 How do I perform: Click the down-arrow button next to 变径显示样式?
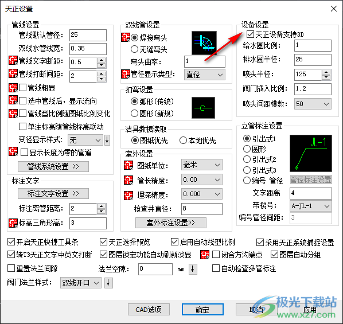click(x=107, y=140)
